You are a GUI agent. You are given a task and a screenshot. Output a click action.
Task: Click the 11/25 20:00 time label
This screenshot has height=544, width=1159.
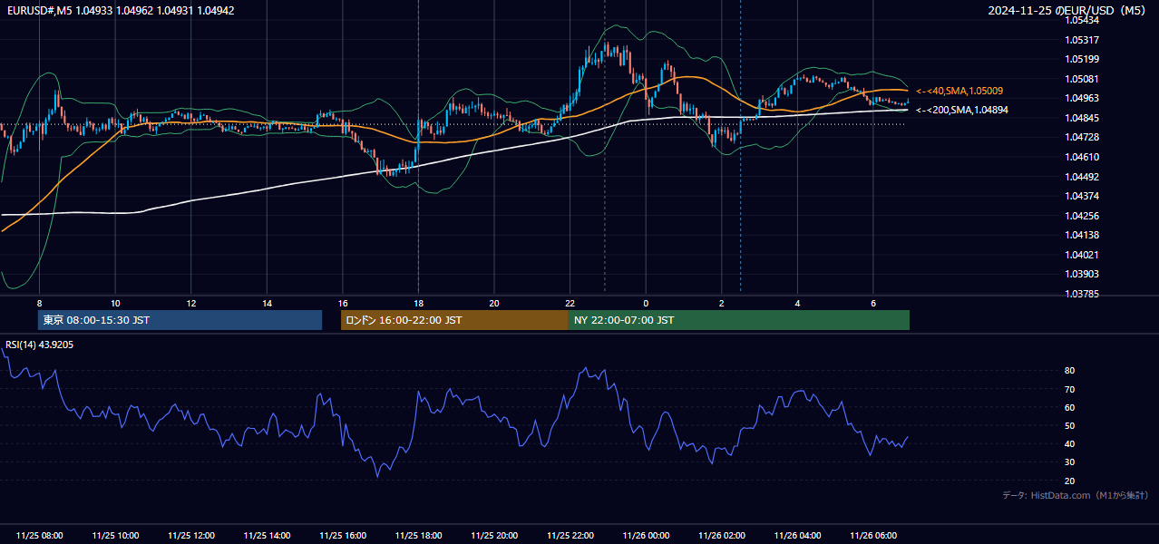[493, 536]
